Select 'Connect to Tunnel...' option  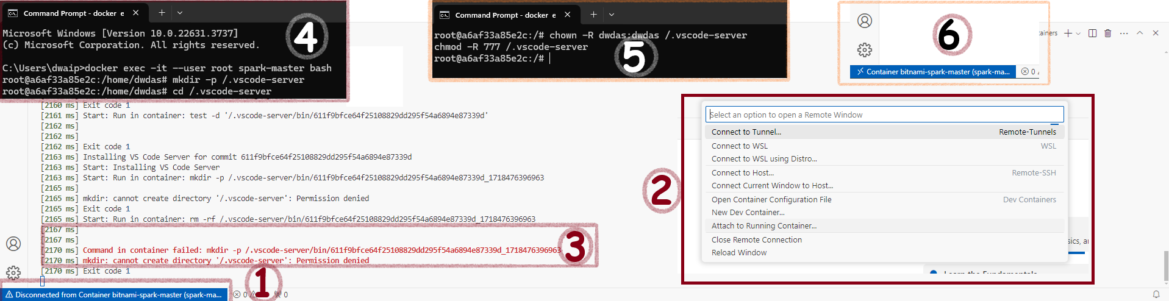[884, 132]
